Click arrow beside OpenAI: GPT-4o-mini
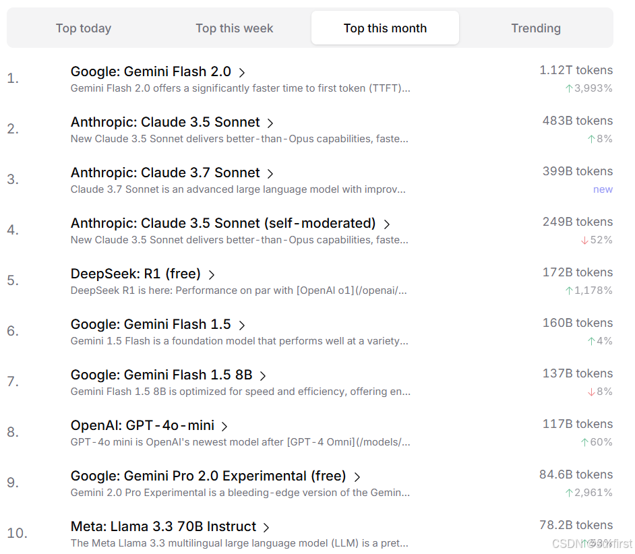This screenshot has height=554, width=635. [x=224, y=427]
